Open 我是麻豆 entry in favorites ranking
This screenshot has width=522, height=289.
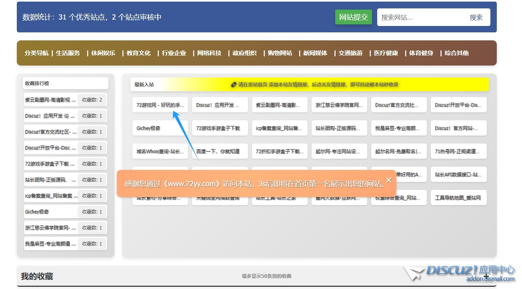pyautogui.click(x=50, y=244)
